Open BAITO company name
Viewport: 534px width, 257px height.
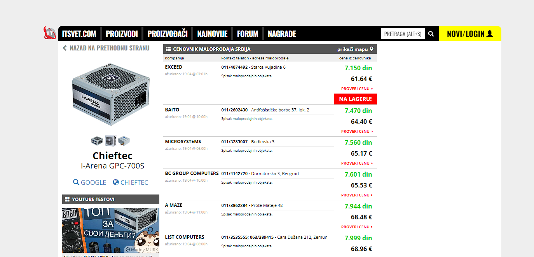point(172,110)
